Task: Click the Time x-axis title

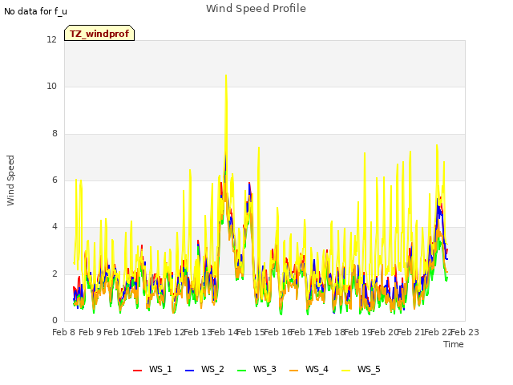Action: tap(454, 344)
